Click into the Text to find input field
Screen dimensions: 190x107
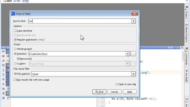pyautogui.click(x=80, y=21)
